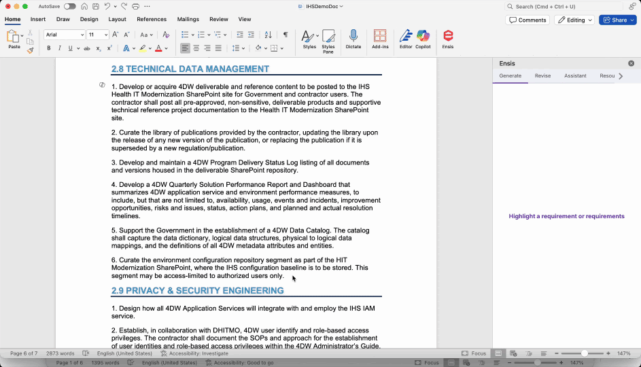
Task: Expand the IHSDemoDoc title chevron
Action: (x=341, y=7)
